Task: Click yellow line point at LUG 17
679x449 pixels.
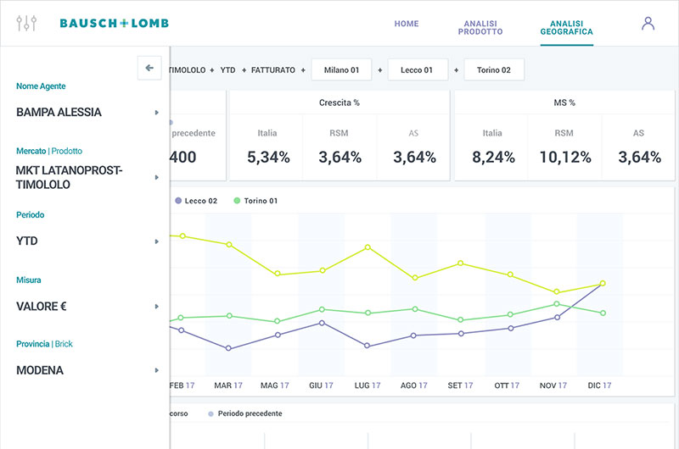Action: click(368, 247)
